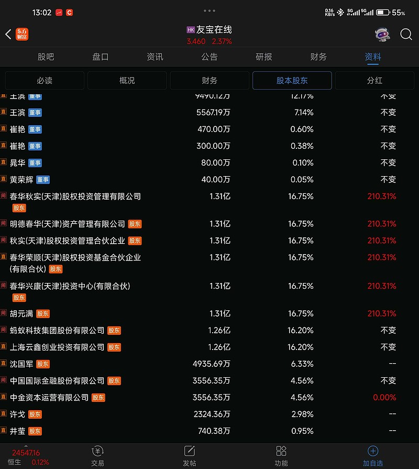Tap the search magnifier icon
Image resolution: width=419 pixels, height=469 pixels.
pos(406,35)
